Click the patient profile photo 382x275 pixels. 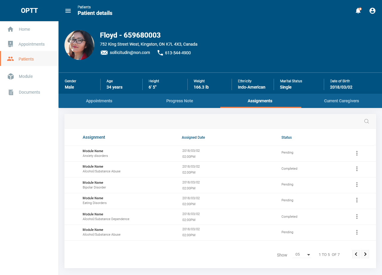point(79,45)
